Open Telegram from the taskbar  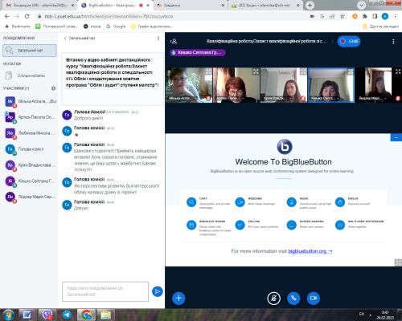pyautogui.click(x=67, y=315)
